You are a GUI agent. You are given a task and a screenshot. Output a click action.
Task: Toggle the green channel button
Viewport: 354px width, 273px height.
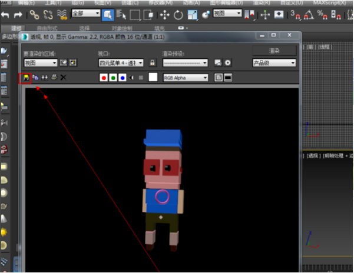coord(113,78)
